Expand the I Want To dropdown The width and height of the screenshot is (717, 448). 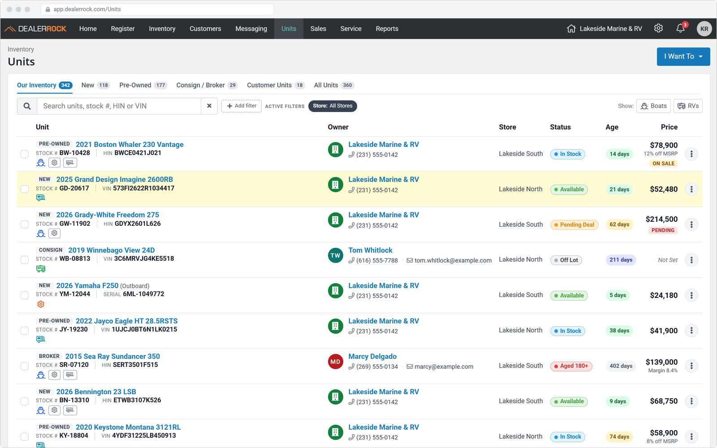pos(683,56)
